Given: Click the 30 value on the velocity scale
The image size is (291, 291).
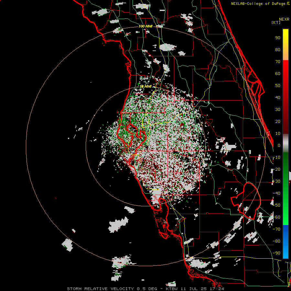Looking at the screenshot, I should point(278,110).
